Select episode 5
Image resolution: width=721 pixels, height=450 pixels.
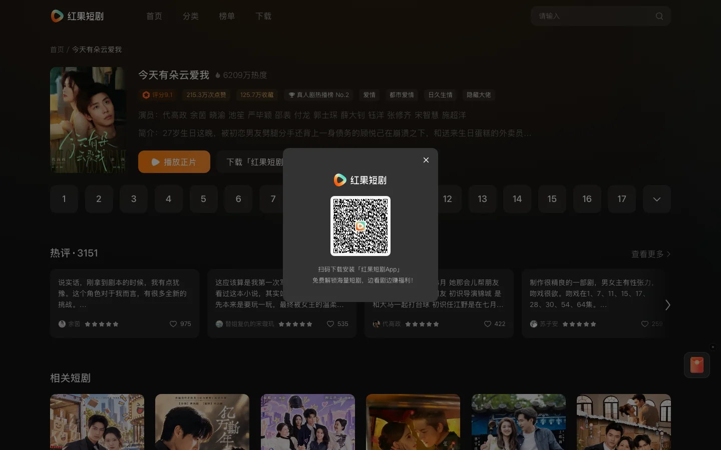point(203,199)
